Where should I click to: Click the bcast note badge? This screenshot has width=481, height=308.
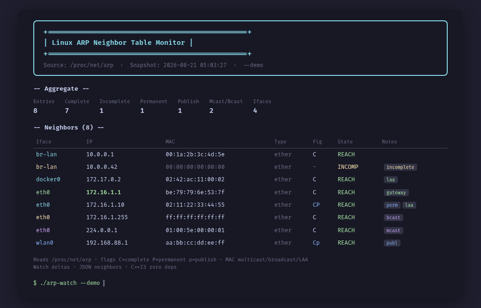click(393, 217)
